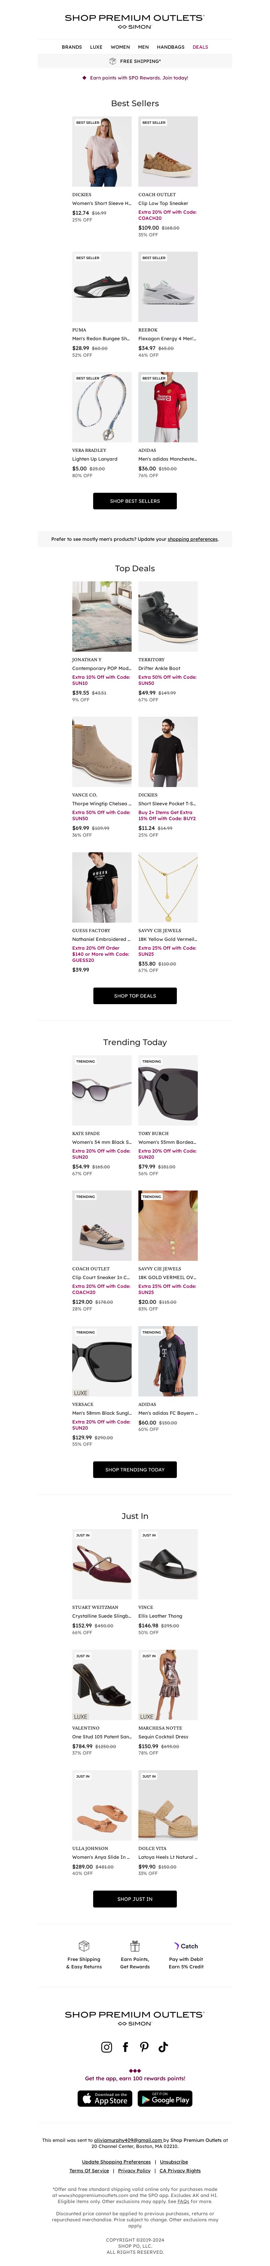Open the HANDBAGS navigation item
The image size is (270, 2266).
click(x=170, y=47)
